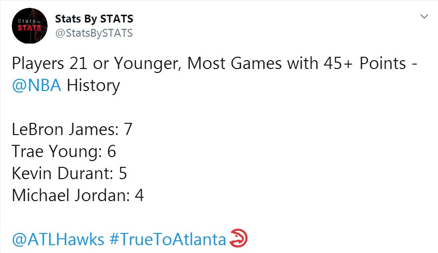Click the 45+ Points text

tap(365, 63)
